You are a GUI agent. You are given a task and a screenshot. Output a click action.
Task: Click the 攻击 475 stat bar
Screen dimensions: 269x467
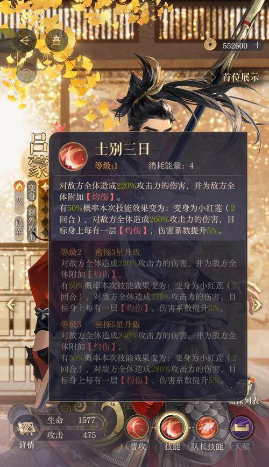[72, 435]
